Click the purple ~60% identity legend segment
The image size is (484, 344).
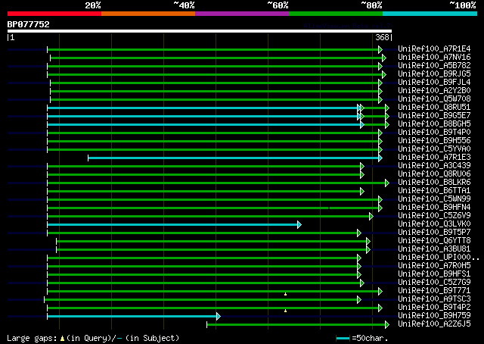(x=242, y=14)
